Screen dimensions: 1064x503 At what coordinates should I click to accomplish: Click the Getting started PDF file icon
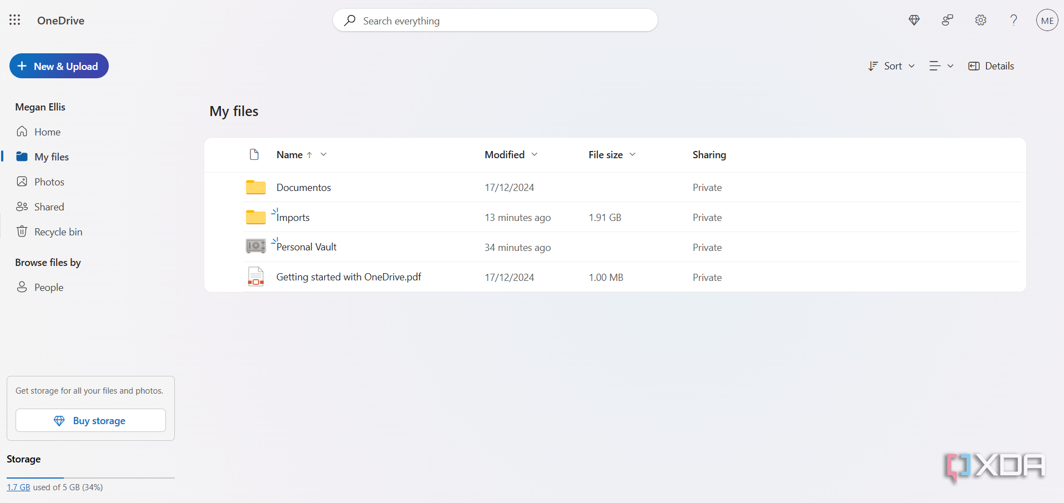click(256, 276)
